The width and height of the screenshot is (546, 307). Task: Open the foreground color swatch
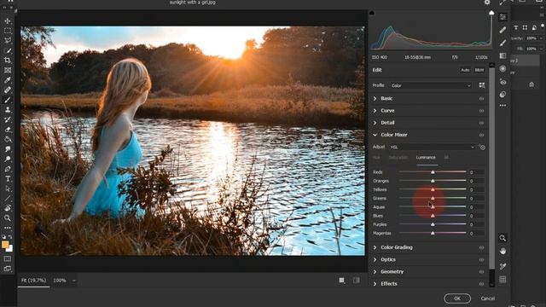[x=5, y=245]
